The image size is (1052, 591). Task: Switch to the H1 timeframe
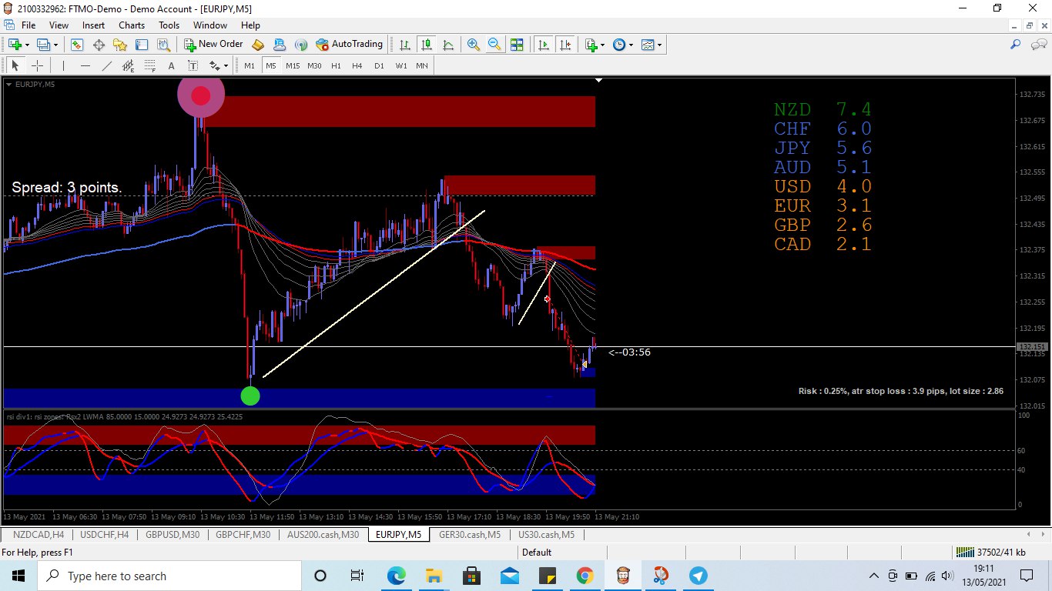coord(336,65)
